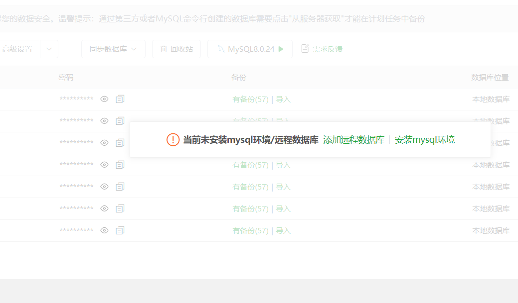Image resolution: width=518 pixels, height=303 pixels.
Task: Click 本地数据库 in the last row
Action: 491,231
